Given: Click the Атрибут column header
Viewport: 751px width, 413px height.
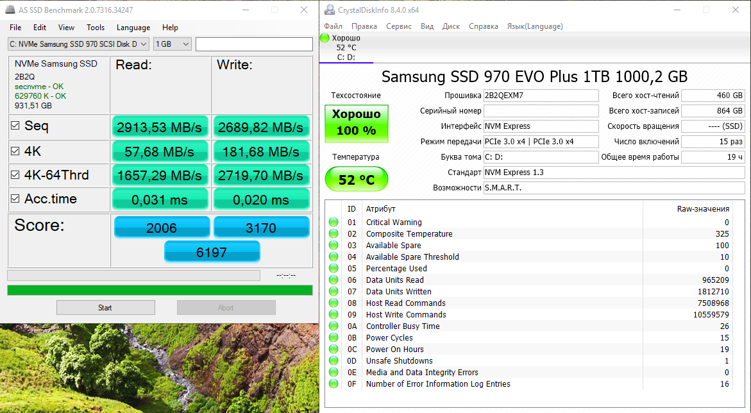Looking at the screenshot, I should [x=381, y=209].
